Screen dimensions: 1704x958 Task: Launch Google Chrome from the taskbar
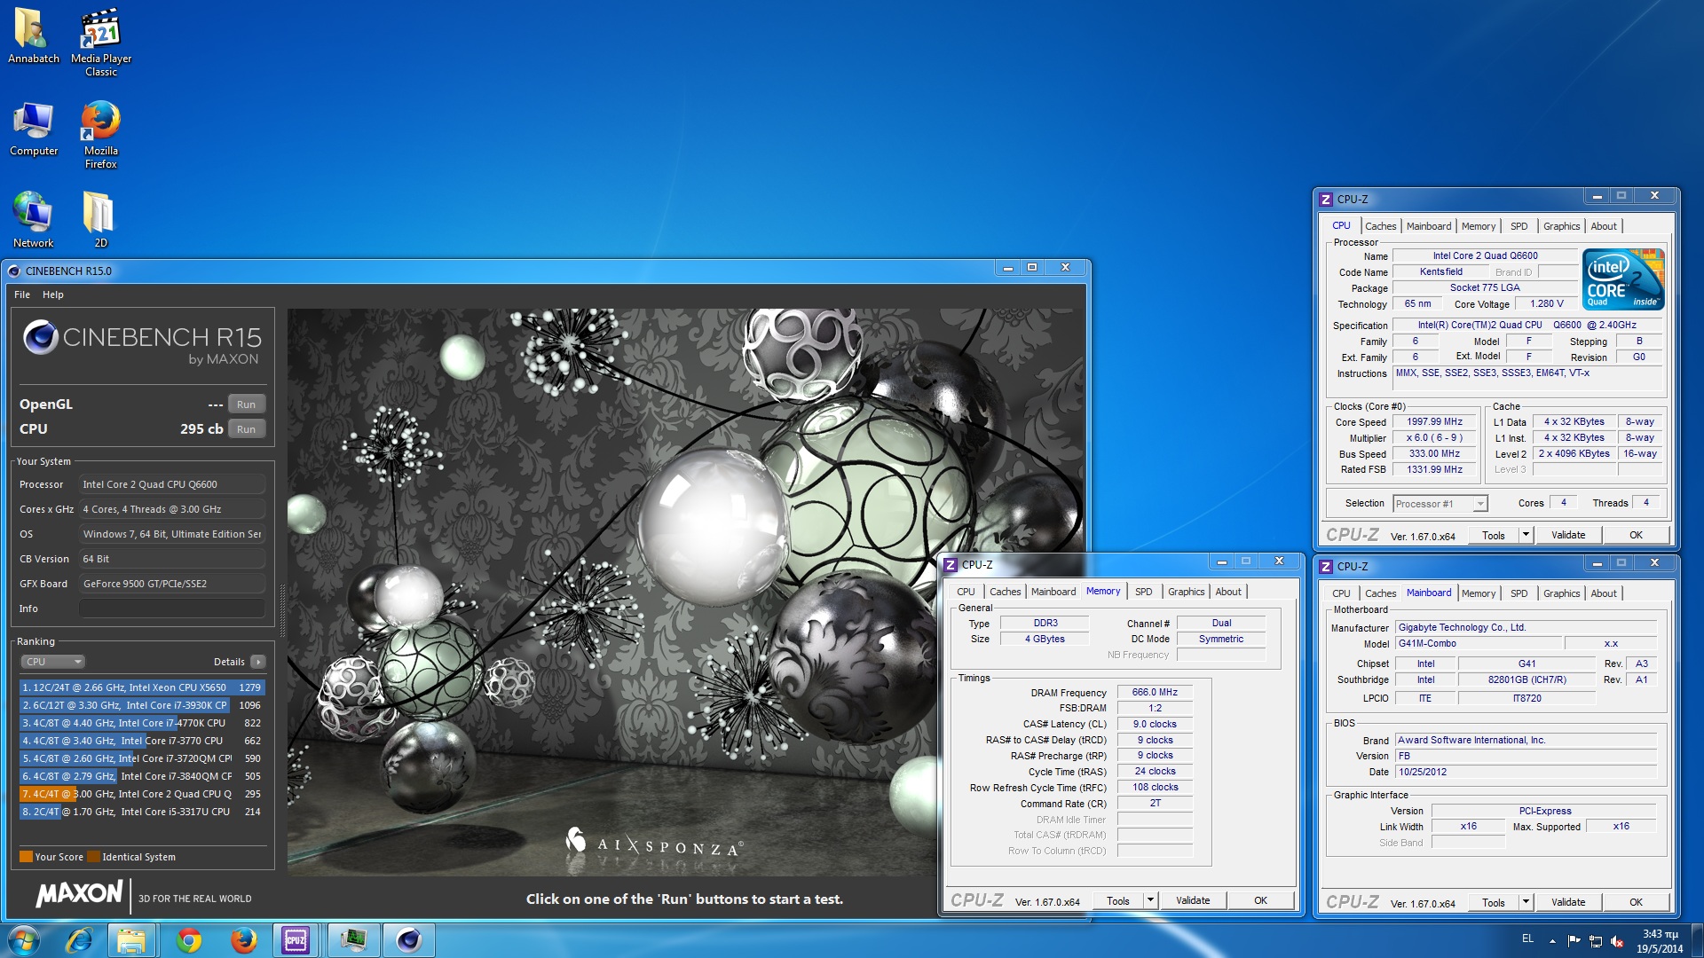[188, 940]
